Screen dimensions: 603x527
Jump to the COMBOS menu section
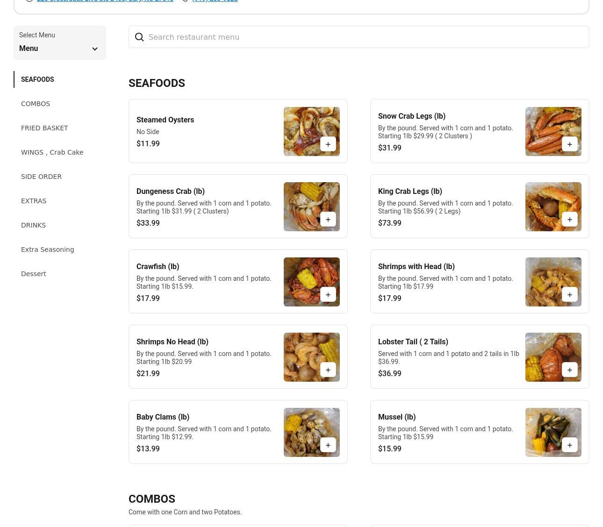point(36,104)
